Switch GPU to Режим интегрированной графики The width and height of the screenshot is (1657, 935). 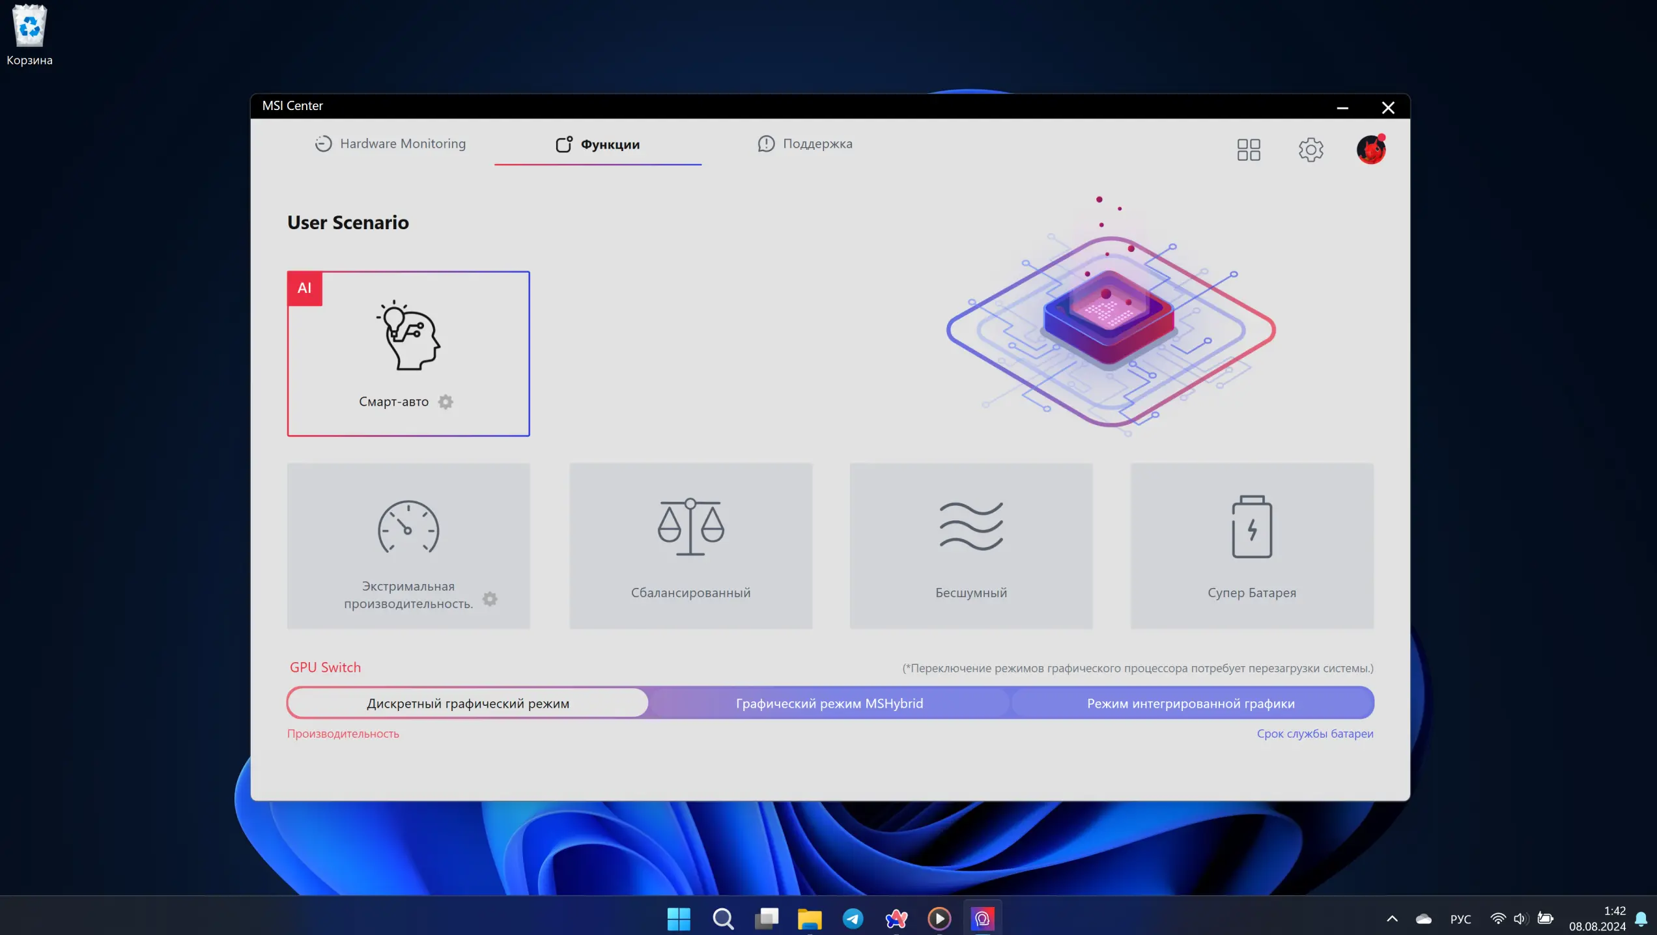click(x=1191, y=703)
